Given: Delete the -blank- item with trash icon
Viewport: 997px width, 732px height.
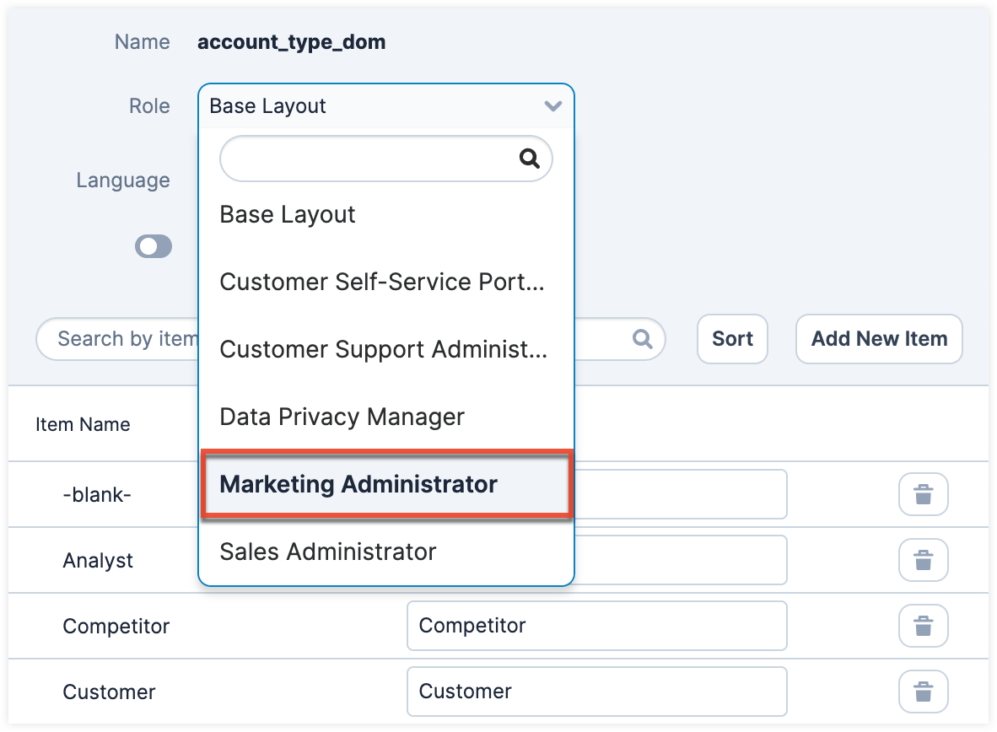Looking at the screenshot, I should tap(924, 495).
